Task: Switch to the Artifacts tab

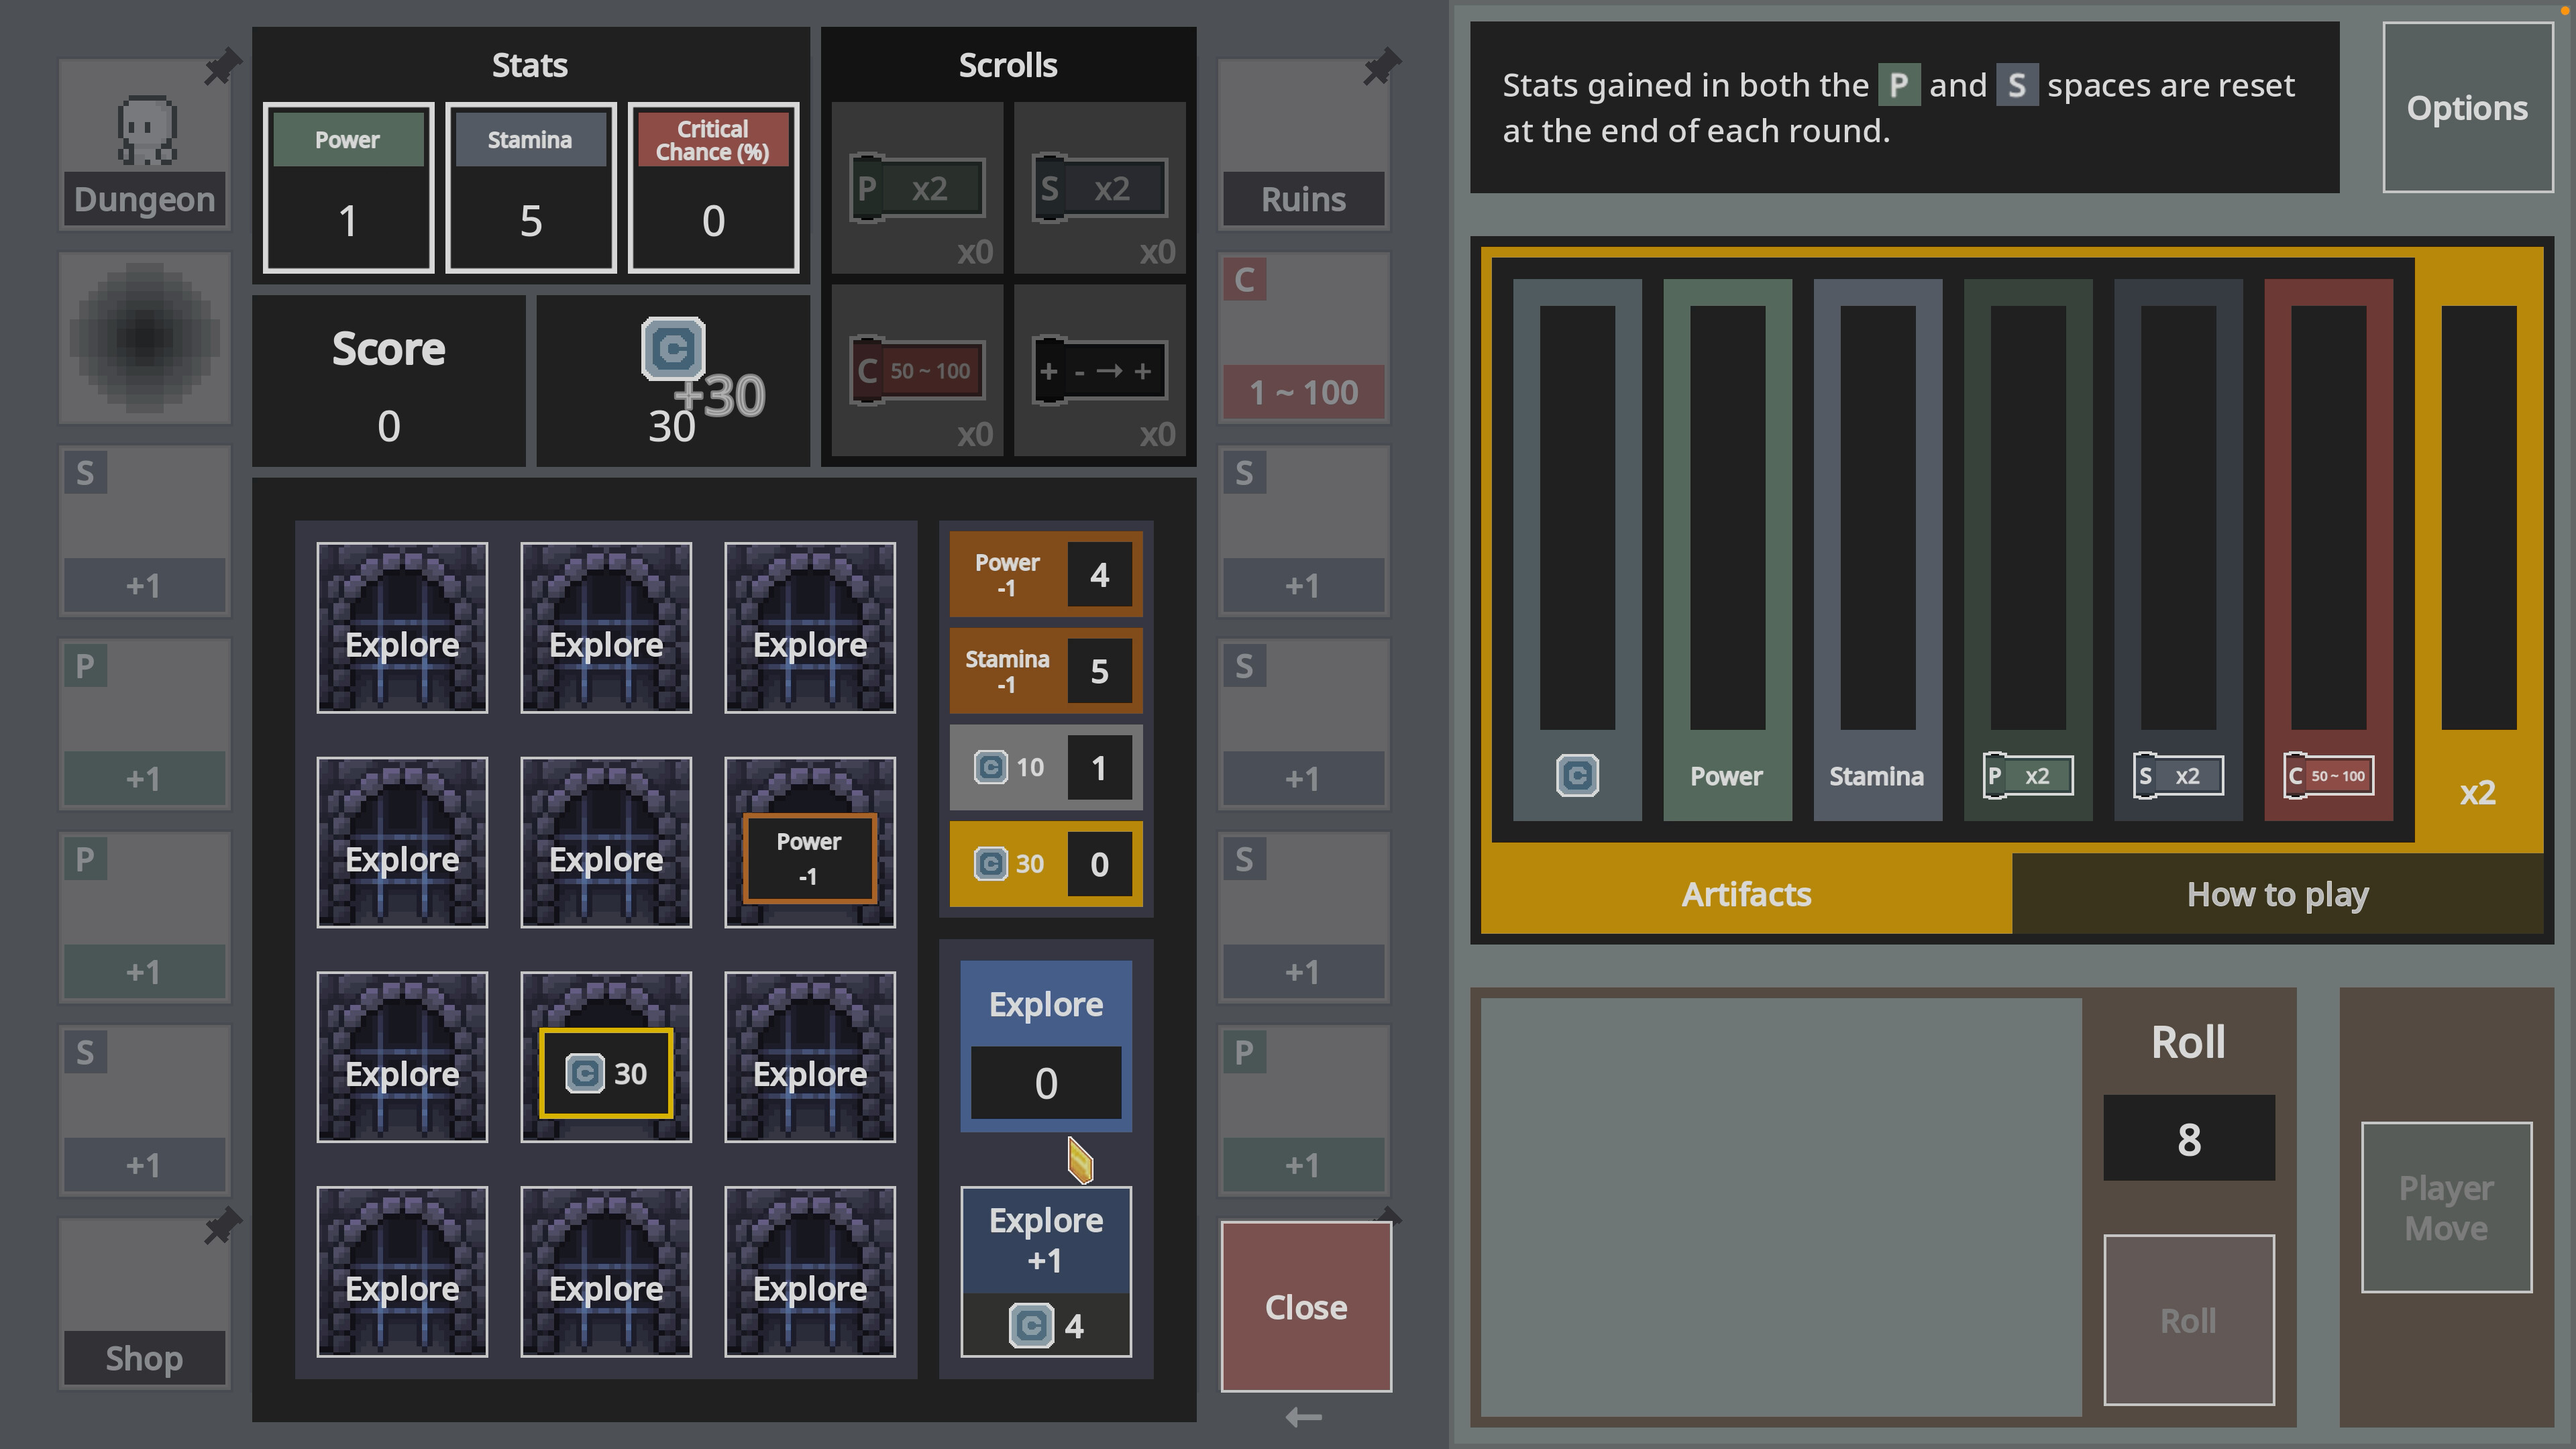Action: 1745,894
